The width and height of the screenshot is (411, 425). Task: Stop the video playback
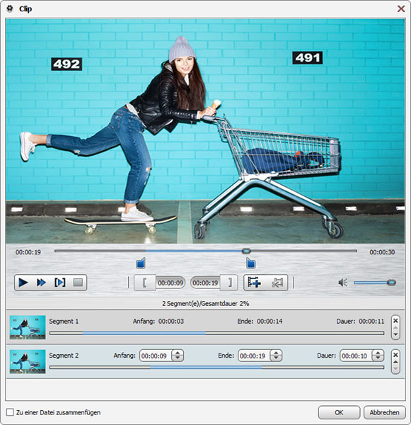point(78,283)
